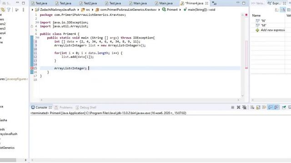291x163 pixels.
Task: Minimize the left explorer panel
Action: coord(17,3)
